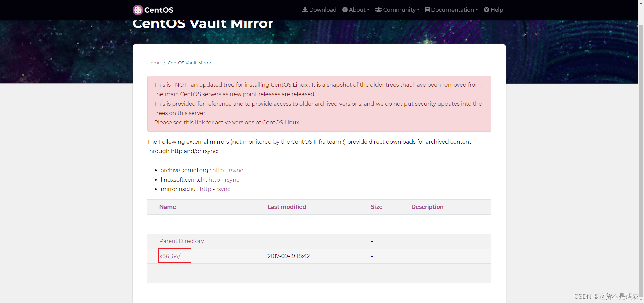Follow the 'link' for active CentOS versions
This screenshot has width=644, height=303.
click(x=200, y=122)
